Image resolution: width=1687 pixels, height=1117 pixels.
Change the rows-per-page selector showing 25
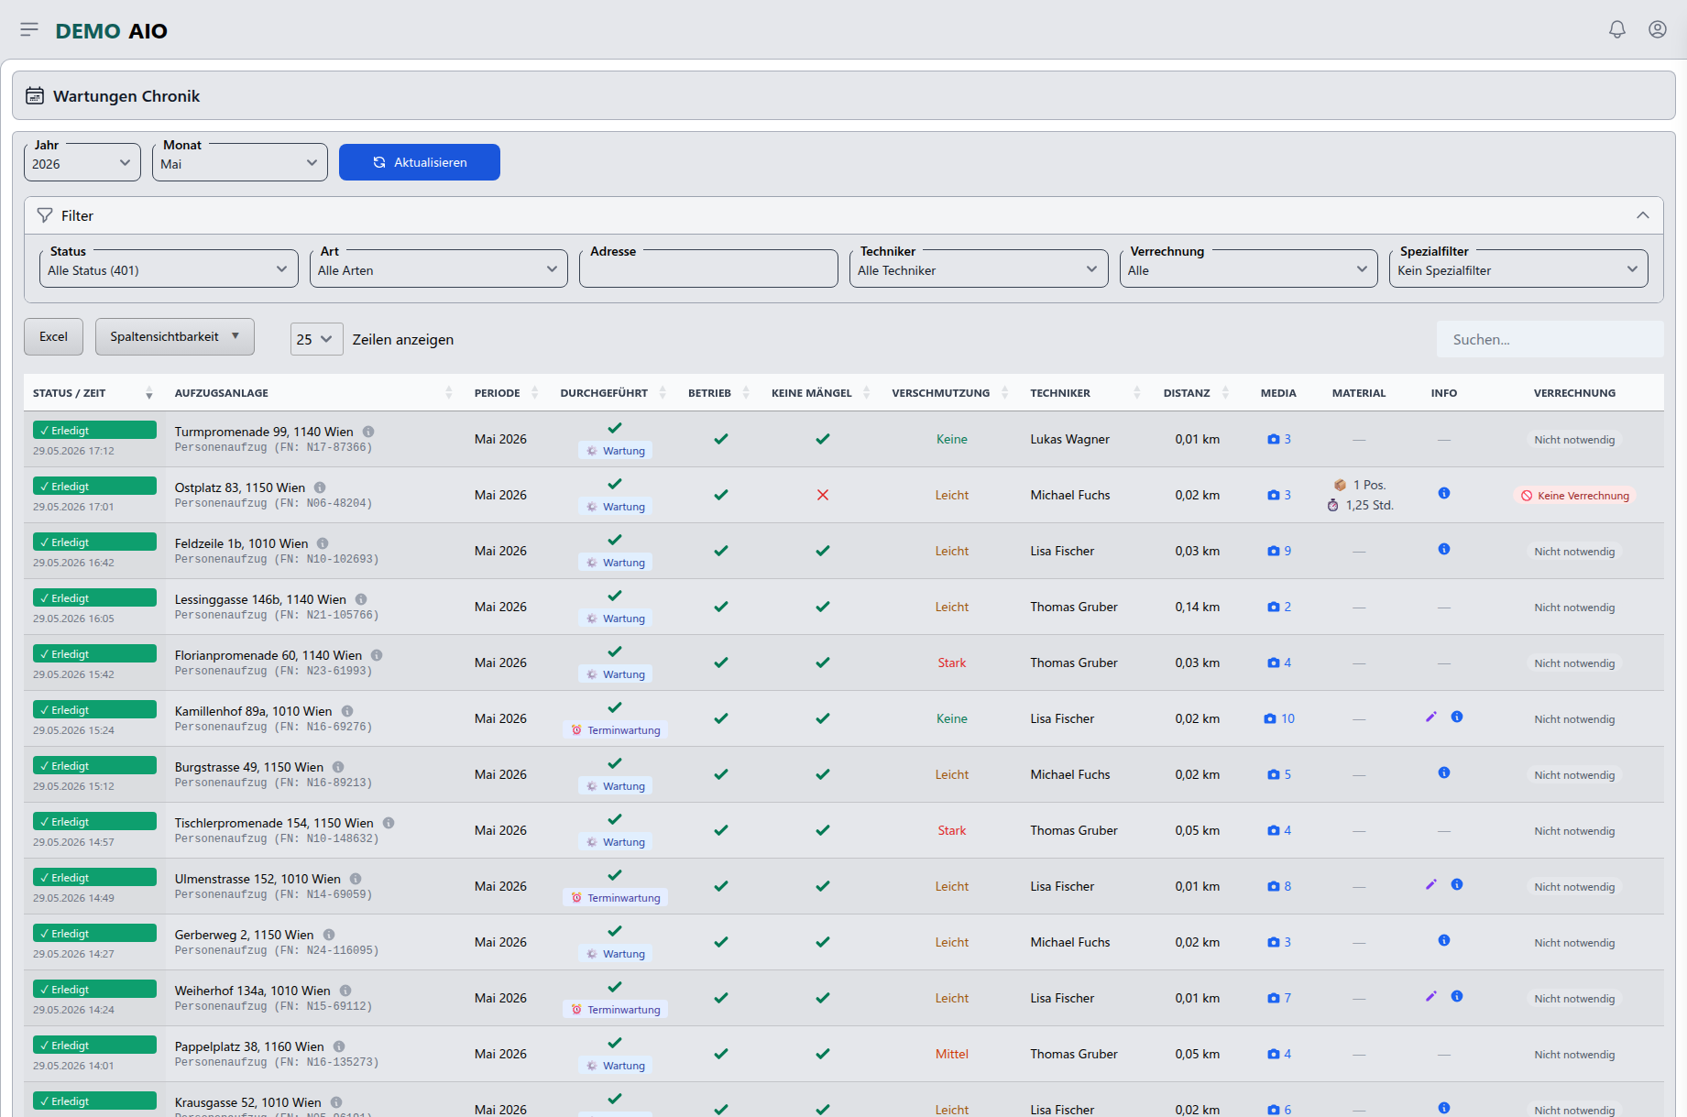coord(316,339)
